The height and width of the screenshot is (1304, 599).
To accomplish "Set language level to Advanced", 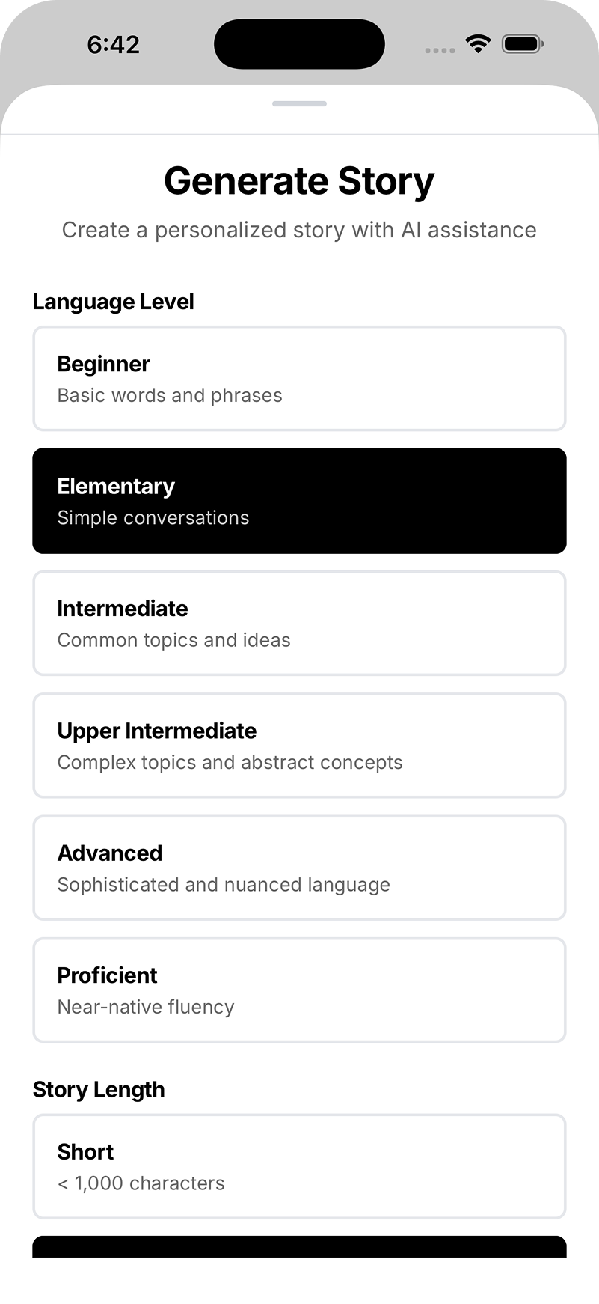I will (x=299, y=868).
